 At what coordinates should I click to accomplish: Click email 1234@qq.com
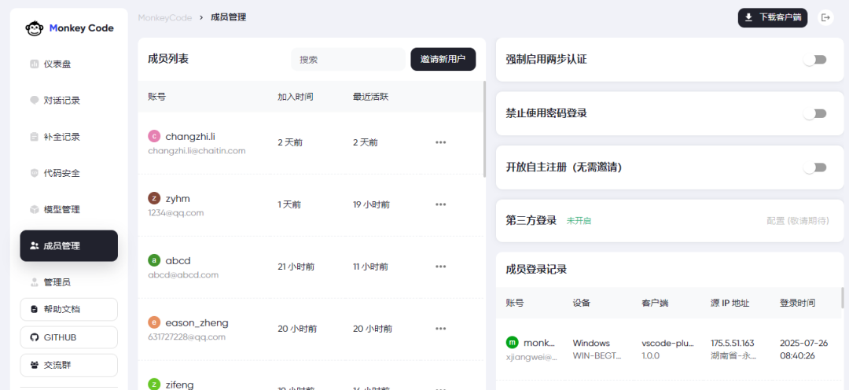(176, 213)
